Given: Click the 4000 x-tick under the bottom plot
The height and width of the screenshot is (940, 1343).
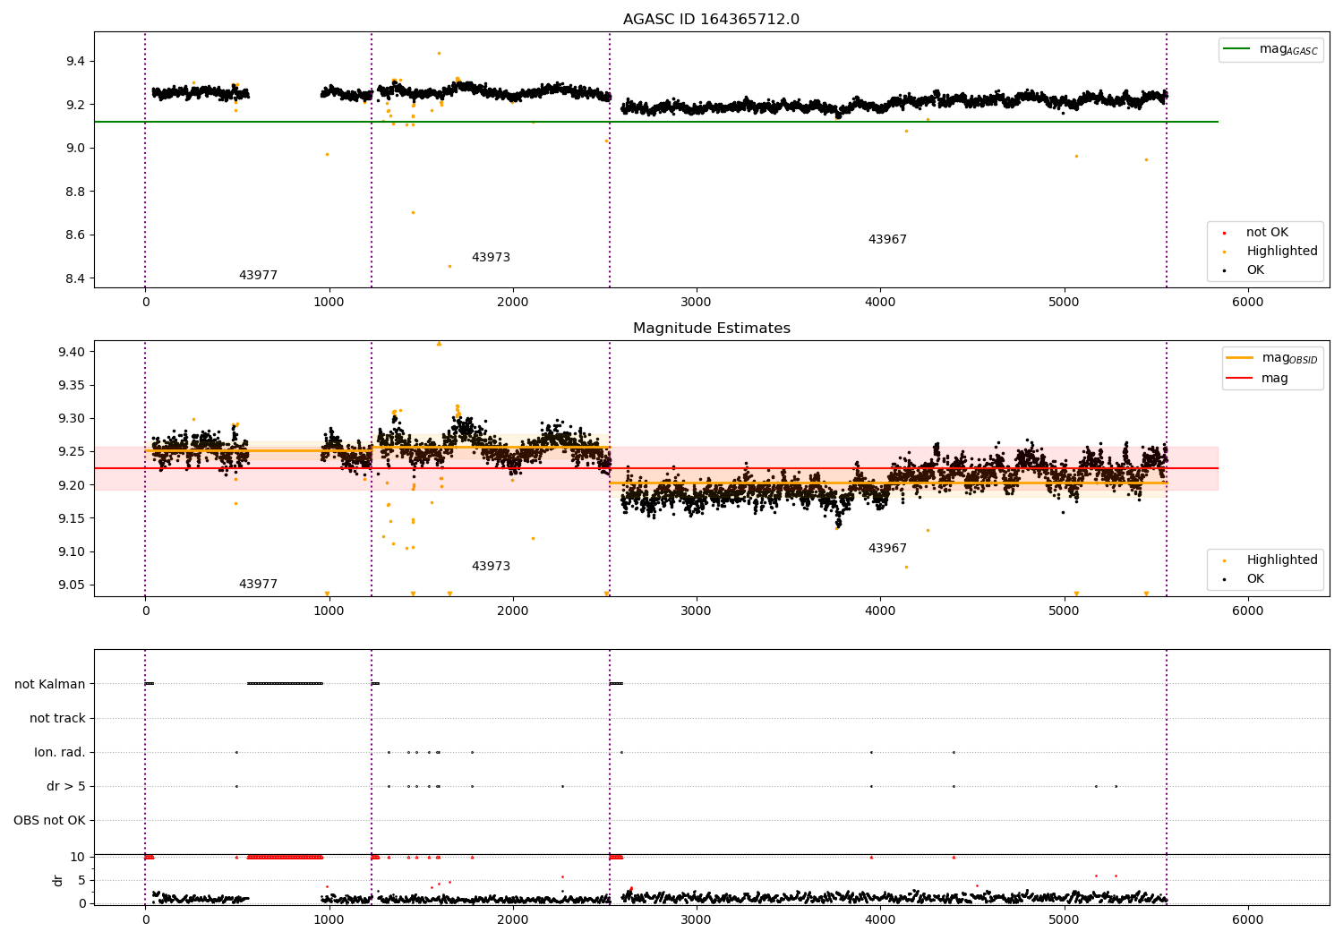Looking at the screenshot, I should [880, 920].
